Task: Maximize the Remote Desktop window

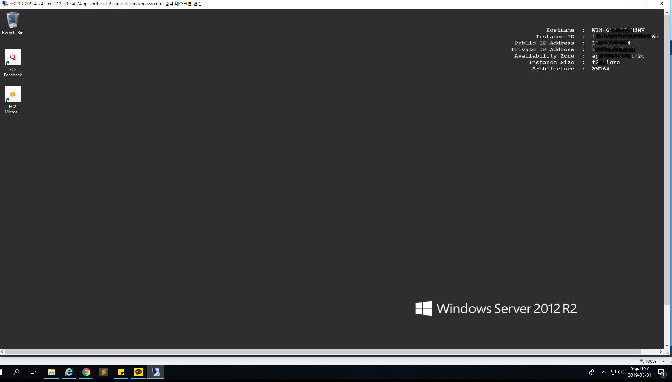Action: pos(645,4)
